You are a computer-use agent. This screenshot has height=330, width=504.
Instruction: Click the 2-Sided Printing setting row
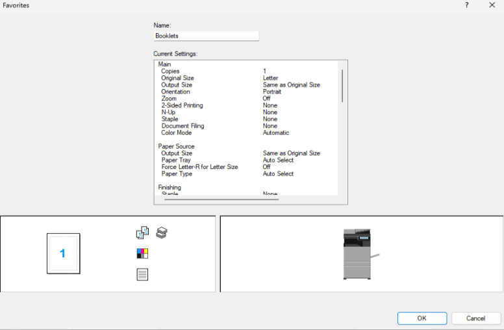click(x=182, y=105)
